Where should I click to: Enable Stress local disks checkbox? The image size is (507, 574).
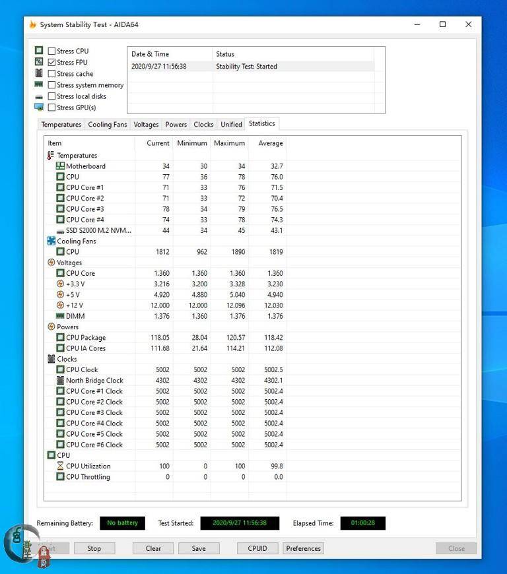pyautogui.click(x=51, y=96)
